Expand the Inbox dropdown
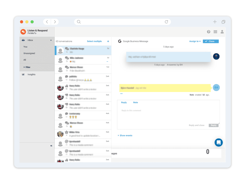Image resolution: width=245 pixels, height=184 pixels. point(51,40)
